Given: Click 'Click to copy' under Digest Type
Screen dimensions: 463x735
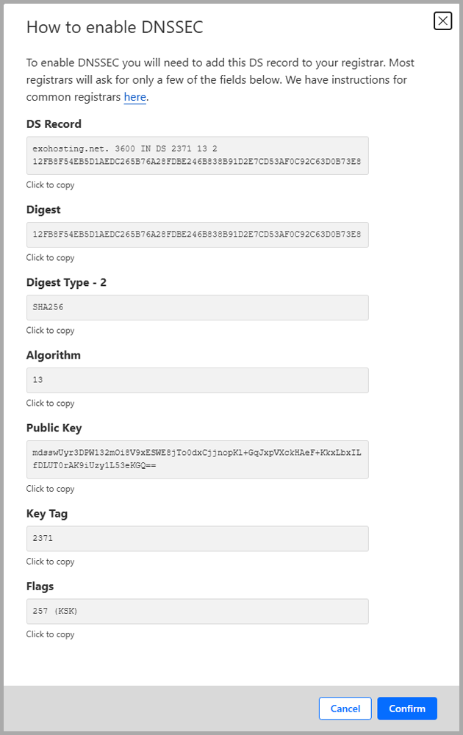Looking at the screenshot, I should [50, 330].
